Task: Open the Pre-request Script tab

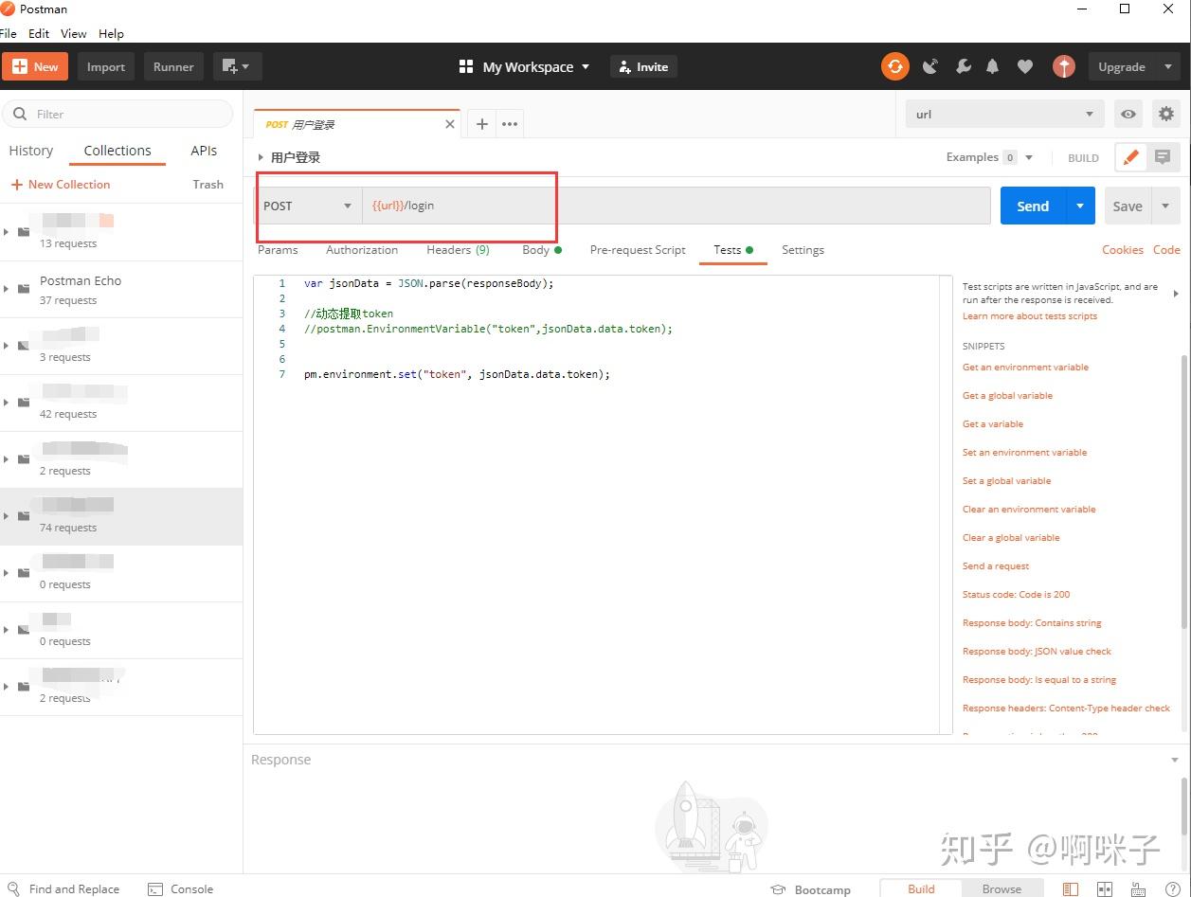Action: tap(638, 250)
